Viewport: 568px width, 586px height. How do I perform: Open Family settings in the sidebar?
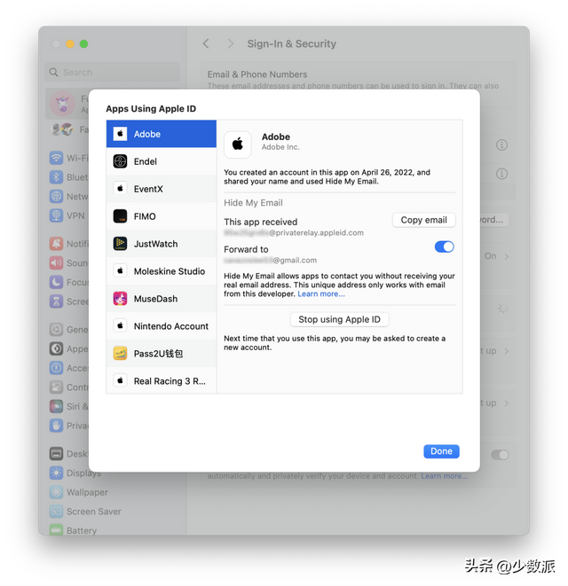point(69,129)
